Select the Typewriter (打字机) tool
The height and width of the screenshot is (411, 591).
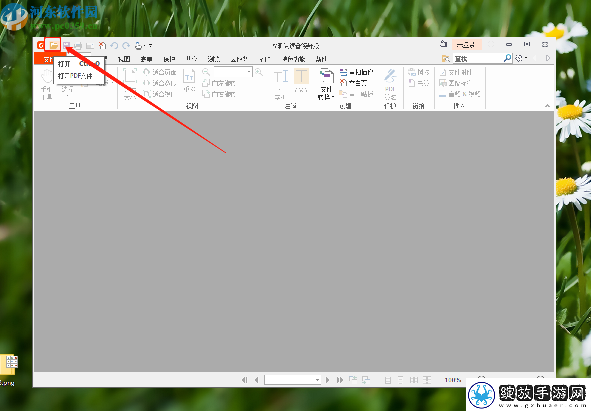(x=280, y=85)
